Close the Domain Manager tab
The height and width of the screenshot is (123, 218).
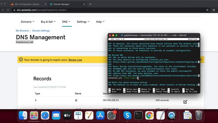point(84,4)
